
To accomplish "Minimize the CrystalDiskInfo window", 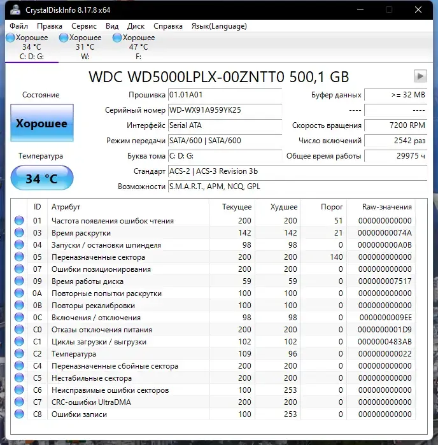I will 360,10.
